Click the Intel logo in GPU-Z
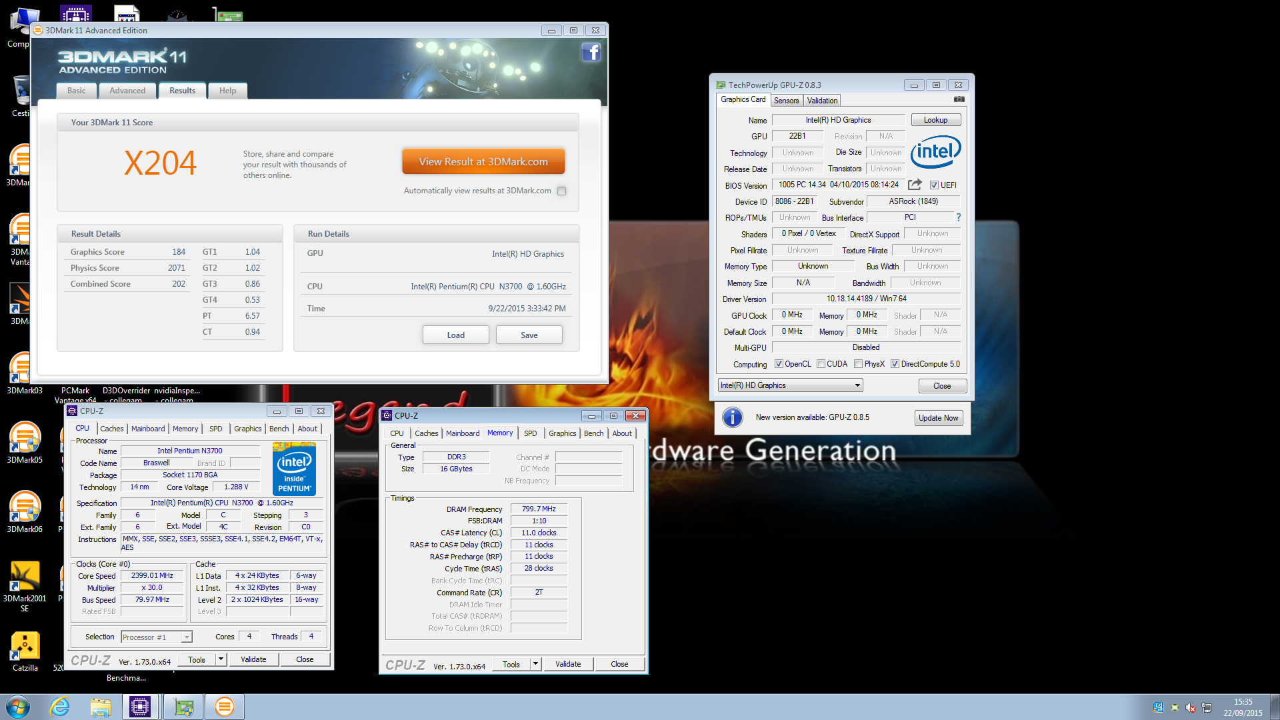 (935, 152)
